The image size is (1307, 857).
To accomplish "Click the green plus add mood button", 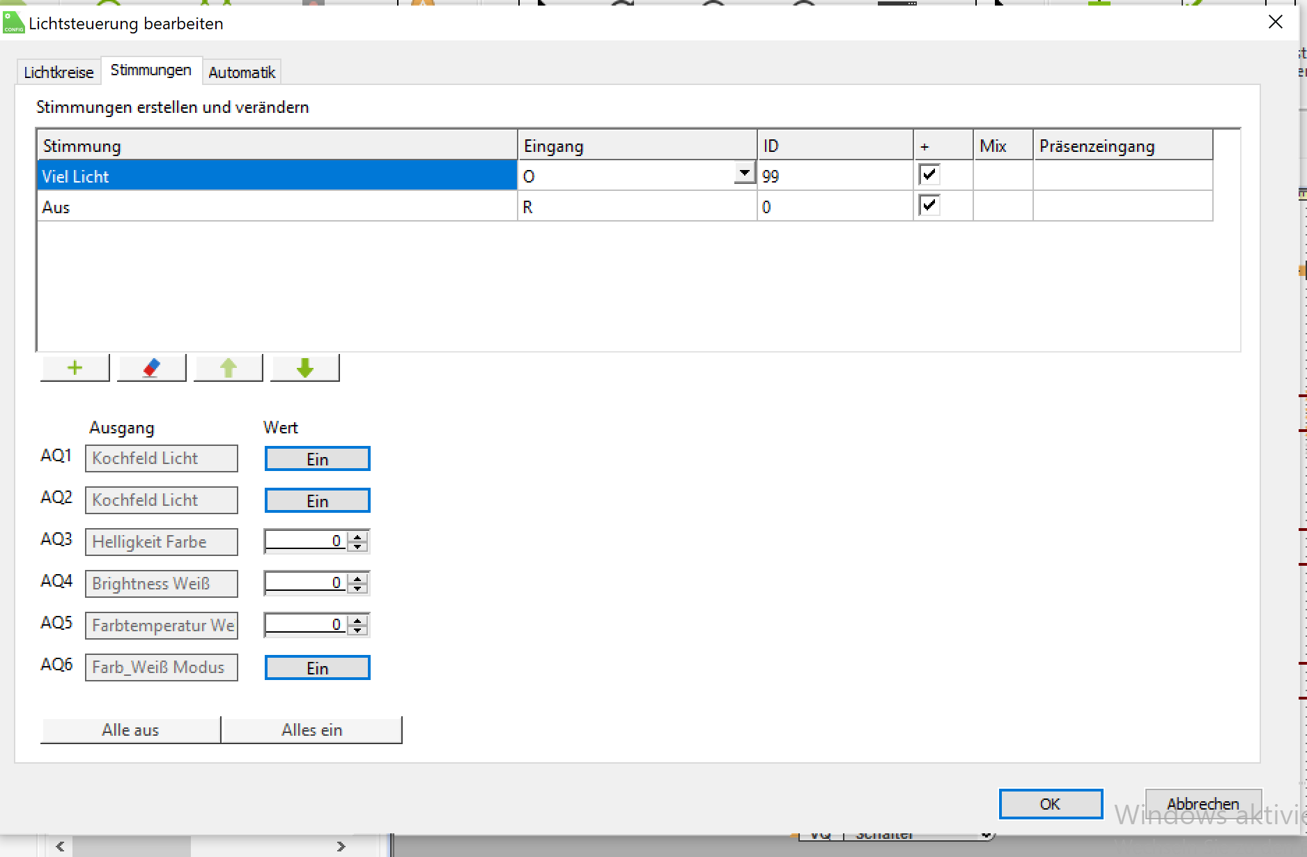I will point(75,368).
